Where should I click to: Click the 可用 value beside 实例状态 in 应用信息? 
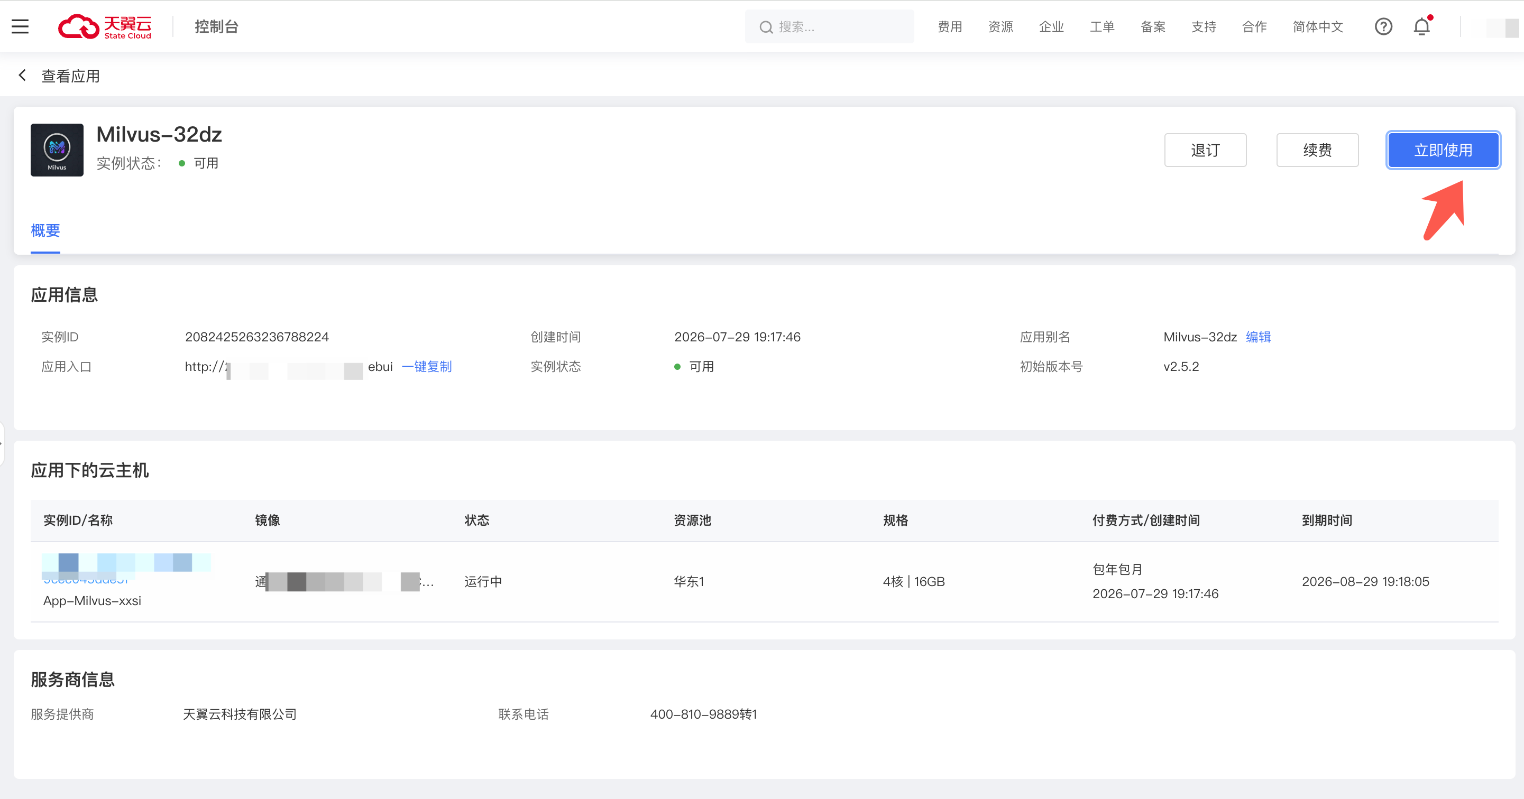pyautogui.click(x=702, y=367)
